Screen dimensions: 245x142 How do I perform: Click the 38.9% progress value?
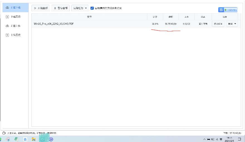155,24
